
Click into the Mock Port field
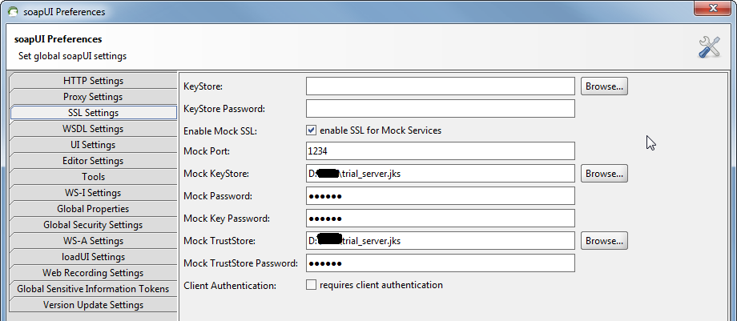pos(440,150)
